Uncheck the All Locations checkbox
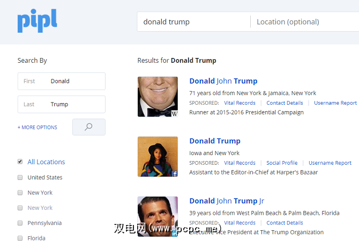Viewport: 359px width, 241px height. [20, 162]
